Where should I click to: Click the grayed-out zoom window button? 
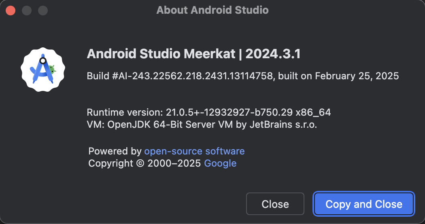[43, 11]
